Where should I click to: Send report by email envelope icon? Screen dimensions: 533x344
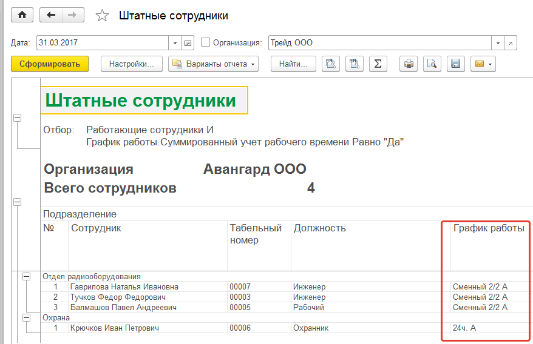483,64
